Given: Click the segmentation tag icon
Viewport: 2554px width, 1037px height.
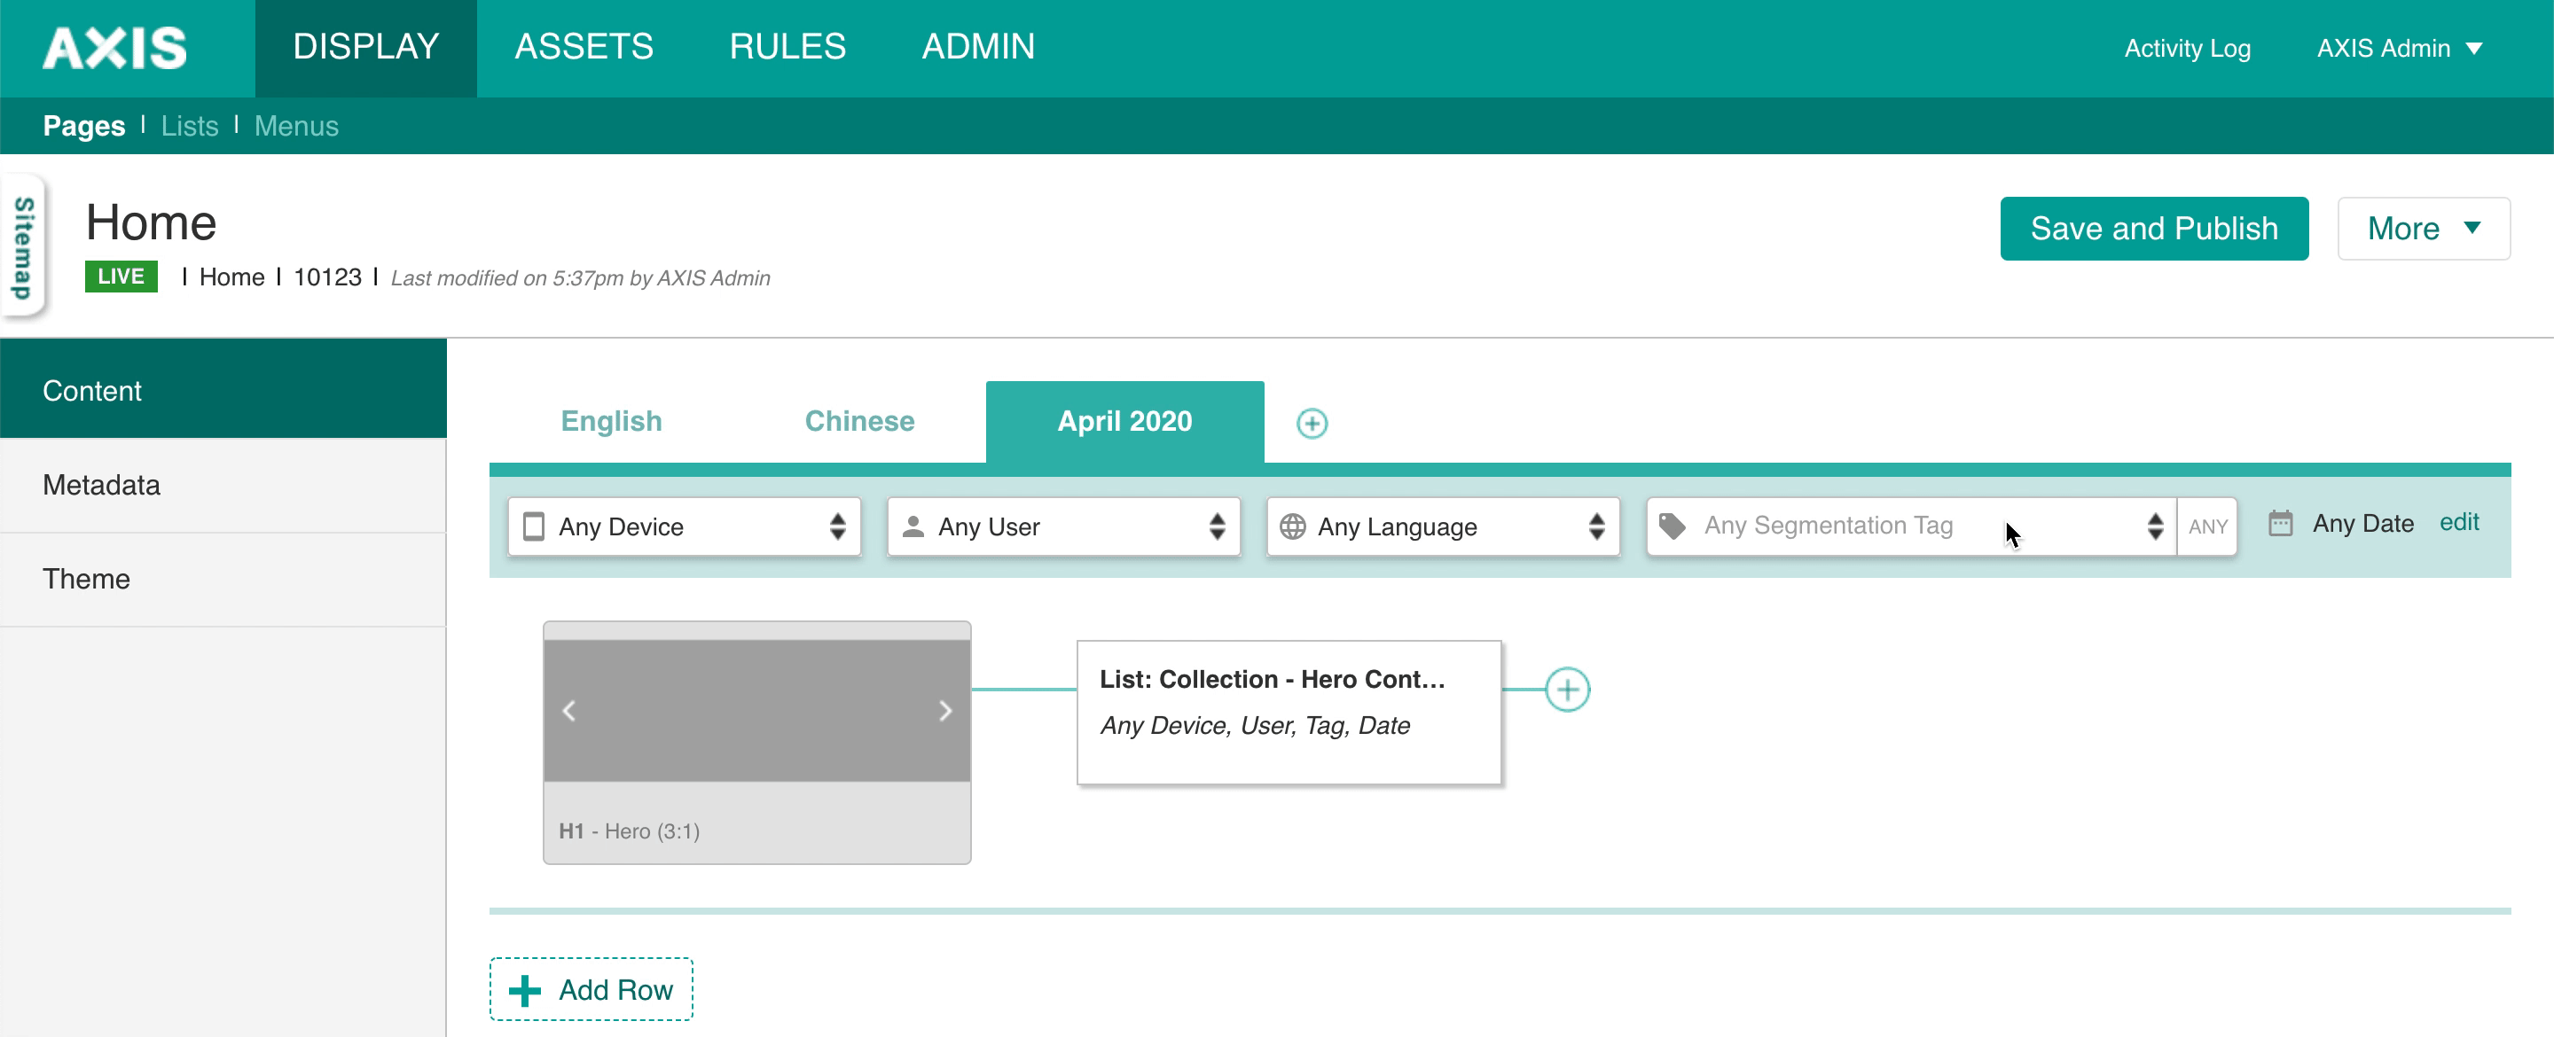Looking at the screenshot, I should (1672, 526).
